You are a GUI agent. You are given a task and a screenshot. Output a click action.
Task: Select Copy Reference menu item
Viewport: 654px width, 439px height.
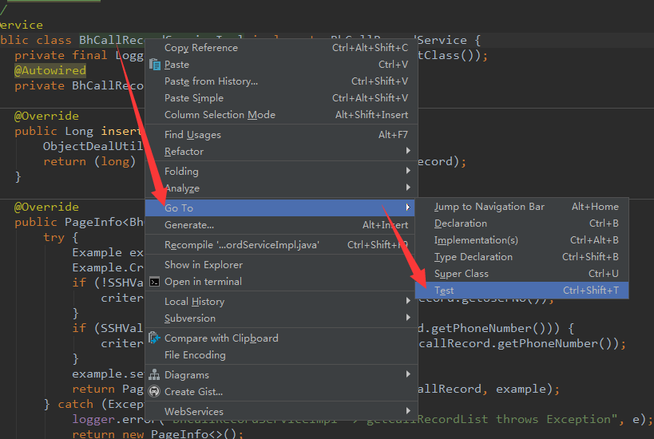[200, 48]
